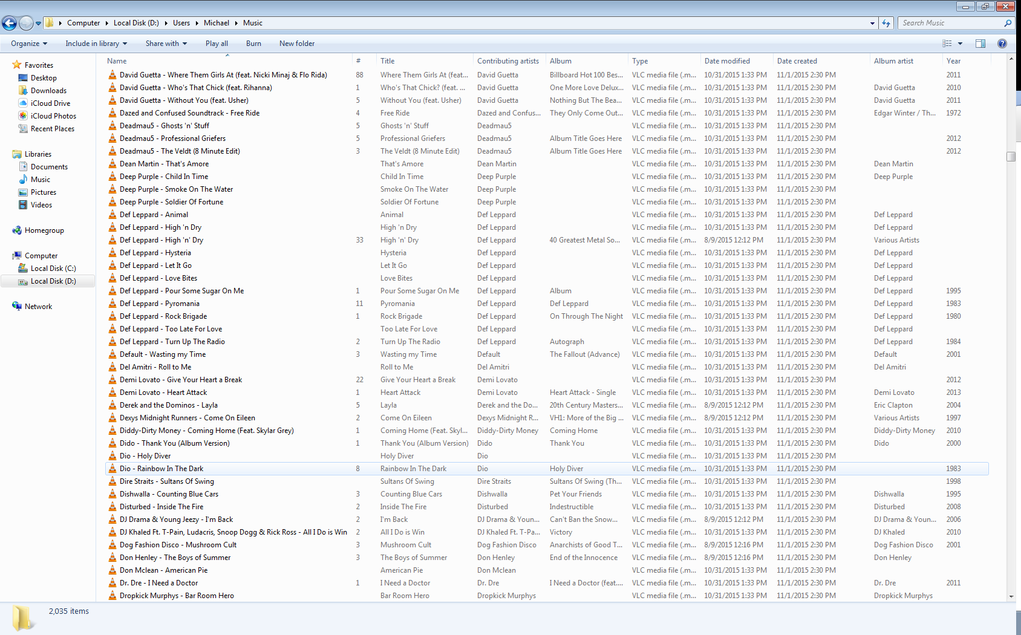1021x635 pixels.
Task: Open address bar previous locations dropdown
Action: 872,23
